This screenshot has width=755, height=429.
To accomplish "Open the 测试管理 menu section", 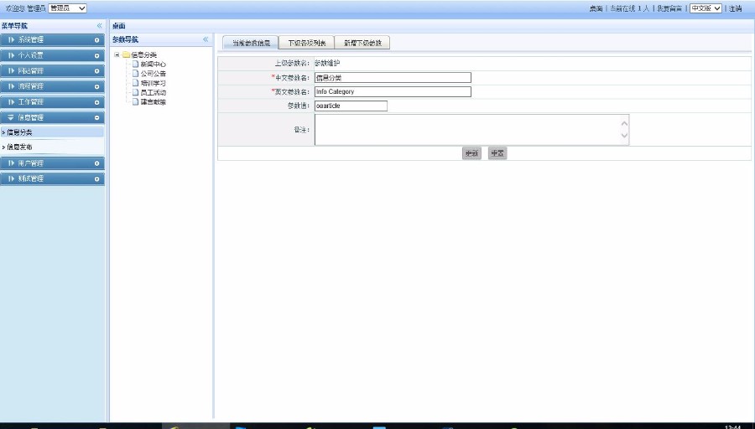I will (x=52, y=178).
